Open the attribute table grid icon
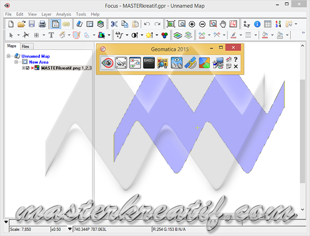 267,24
